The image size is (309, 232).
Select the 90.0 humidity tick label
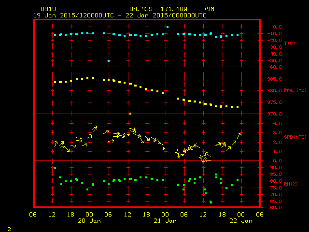pos(276,168)
